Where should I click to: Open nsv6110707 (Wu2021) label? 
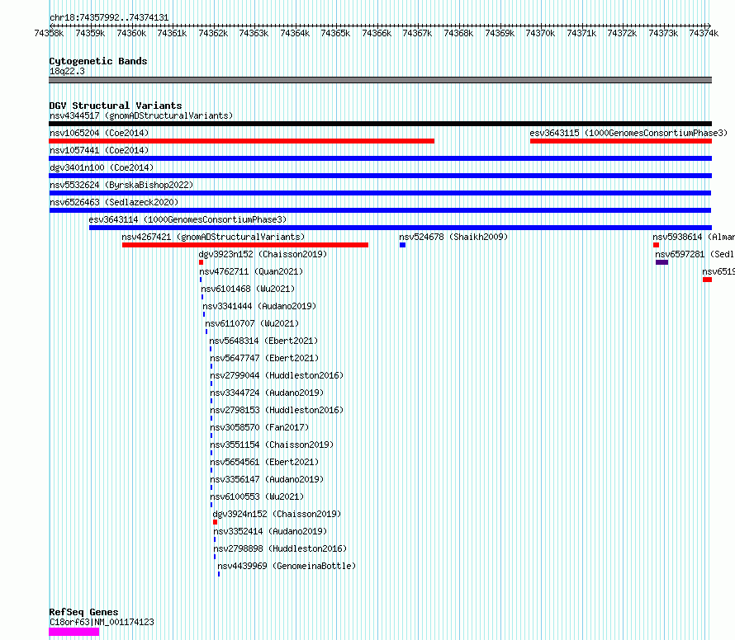[252, 323]
